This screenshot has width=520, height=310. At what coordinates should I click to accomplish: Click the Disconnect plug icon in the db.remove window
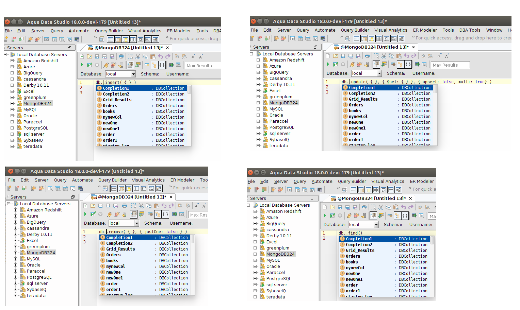[x=117, y=214]
